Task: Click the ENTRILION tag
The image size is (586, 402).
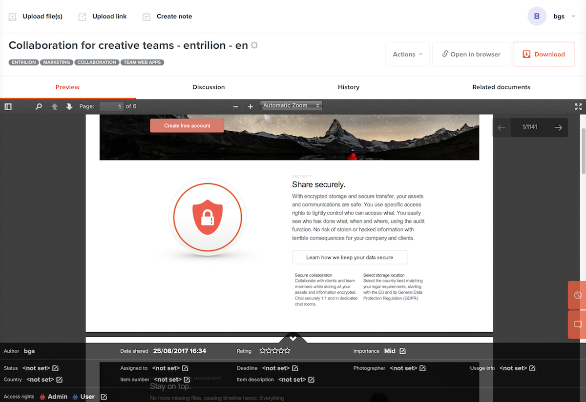Action: [x=23, y=62]
